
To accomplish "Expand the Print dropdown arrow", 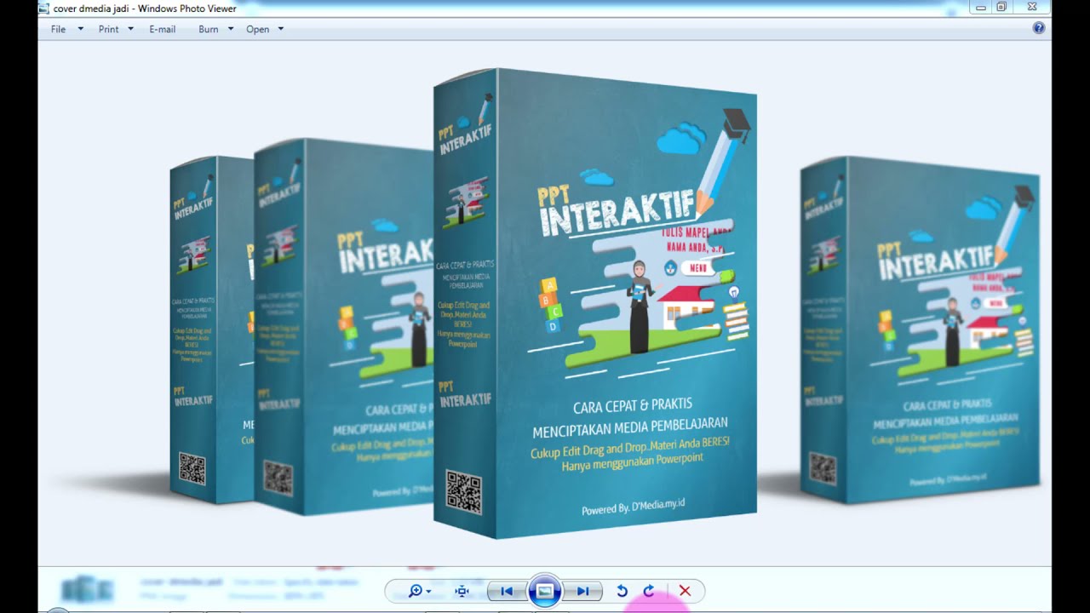I will (x=130, y=29).
